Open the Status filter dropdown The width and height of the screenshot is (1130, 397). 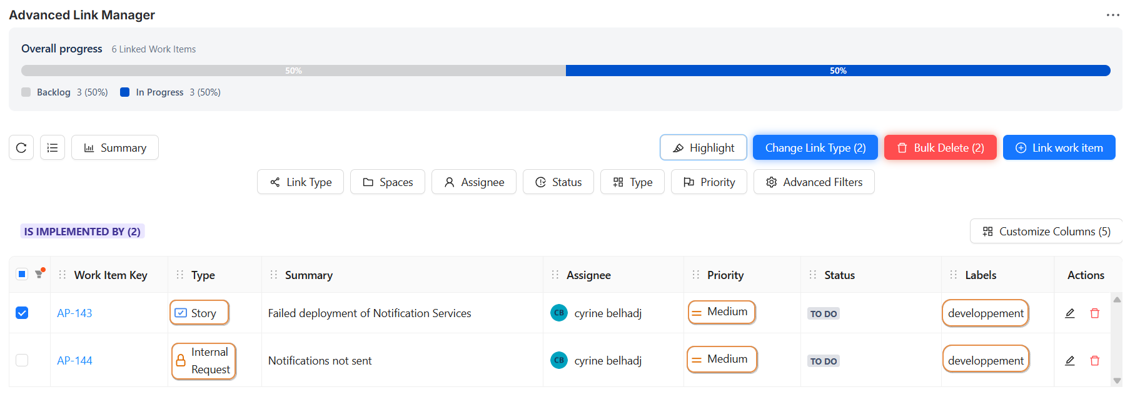coord(558,182)
